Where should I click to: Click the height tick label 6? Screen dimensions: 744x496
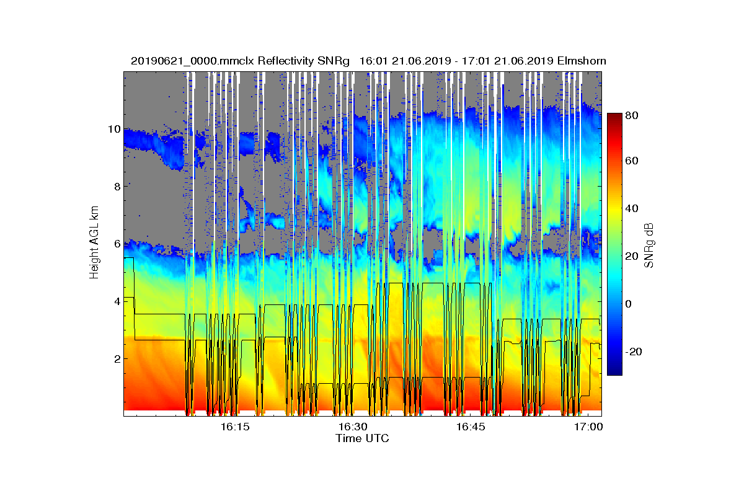pos(116,244)
